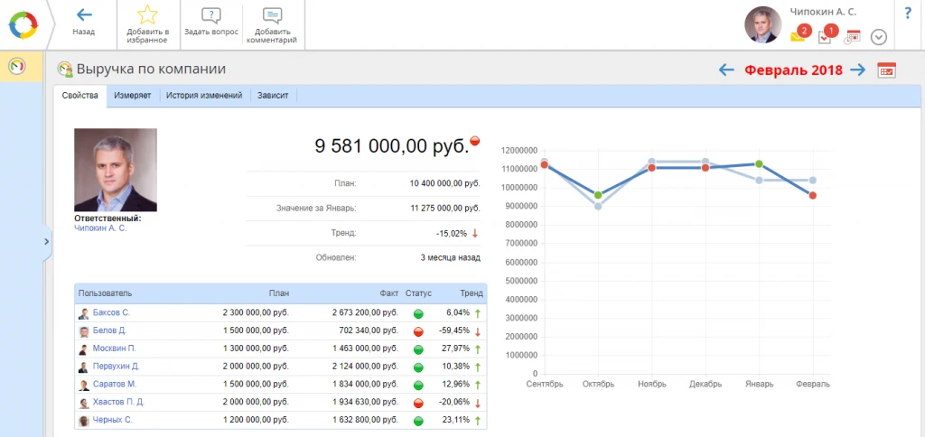Open the Задать вопрос question icon
The height and width of the screenshot is (437, 925).
click(x=210, y=15)
